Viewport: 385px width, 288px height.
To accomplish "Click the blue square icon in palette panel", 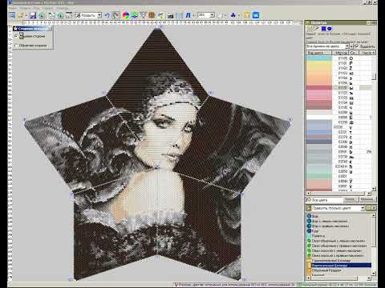I will [324, 29].
